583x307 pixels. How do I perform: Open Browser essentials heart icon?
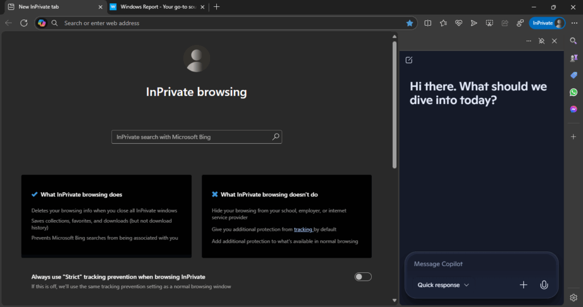458,23
